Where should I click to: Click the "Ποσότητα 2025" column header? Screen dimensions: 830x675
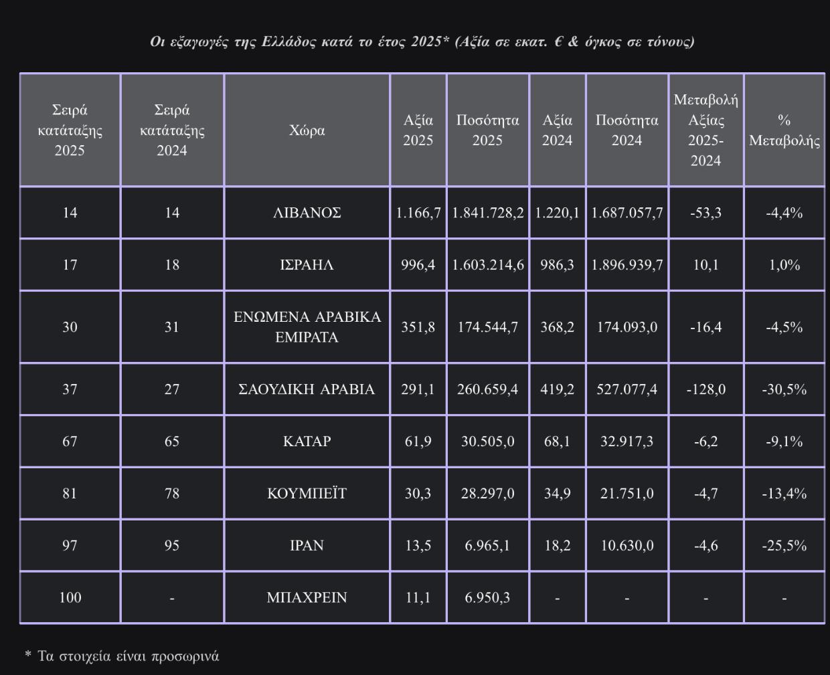click(487, 130)
